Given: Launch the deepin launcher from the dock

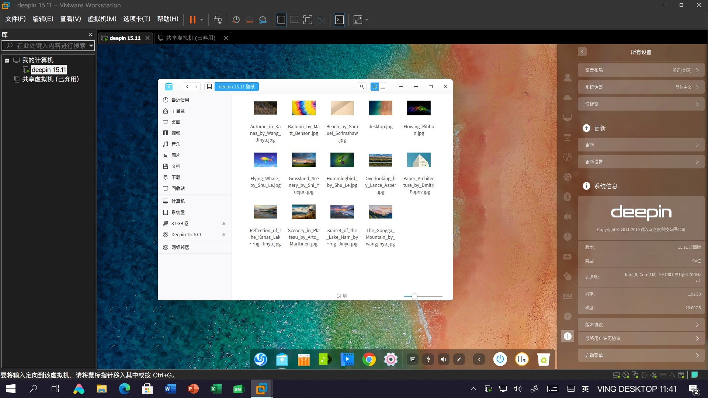Looking at the screenshot, I should tap(260, 359).
